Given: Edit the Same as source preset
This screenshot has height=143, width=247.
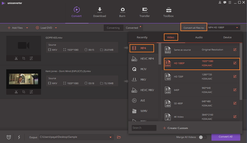Looking at the screenshot, I should pyautogui.click(x=235, y=50).
